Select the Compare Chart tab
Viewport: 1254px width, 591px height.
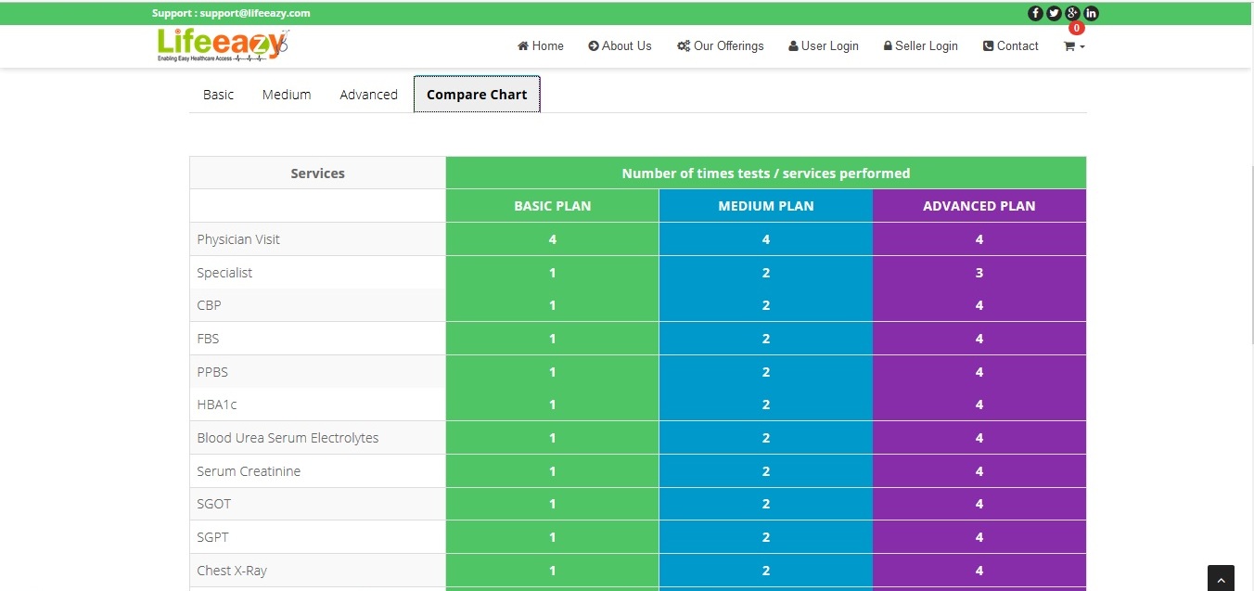(x=477, y=95)
